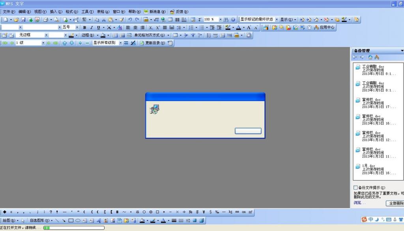Open the 插入 menu

56,11
